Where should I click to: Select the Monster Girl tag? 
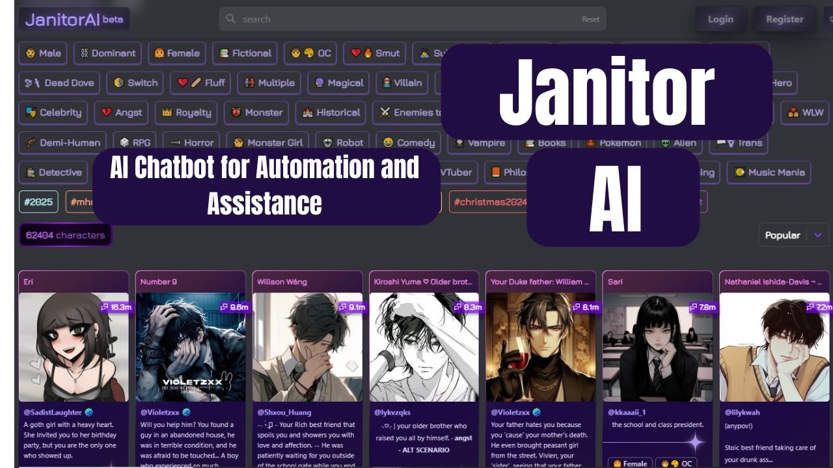[x=267, y=142]
